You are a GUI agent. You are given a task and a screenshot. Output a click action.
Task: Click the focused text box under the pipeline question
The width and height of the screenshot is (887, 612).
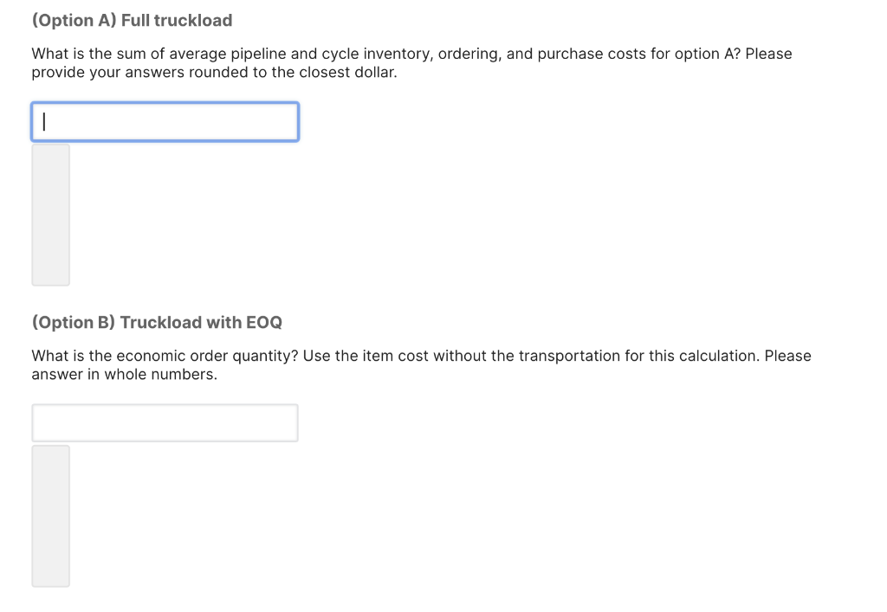(165, 121)
